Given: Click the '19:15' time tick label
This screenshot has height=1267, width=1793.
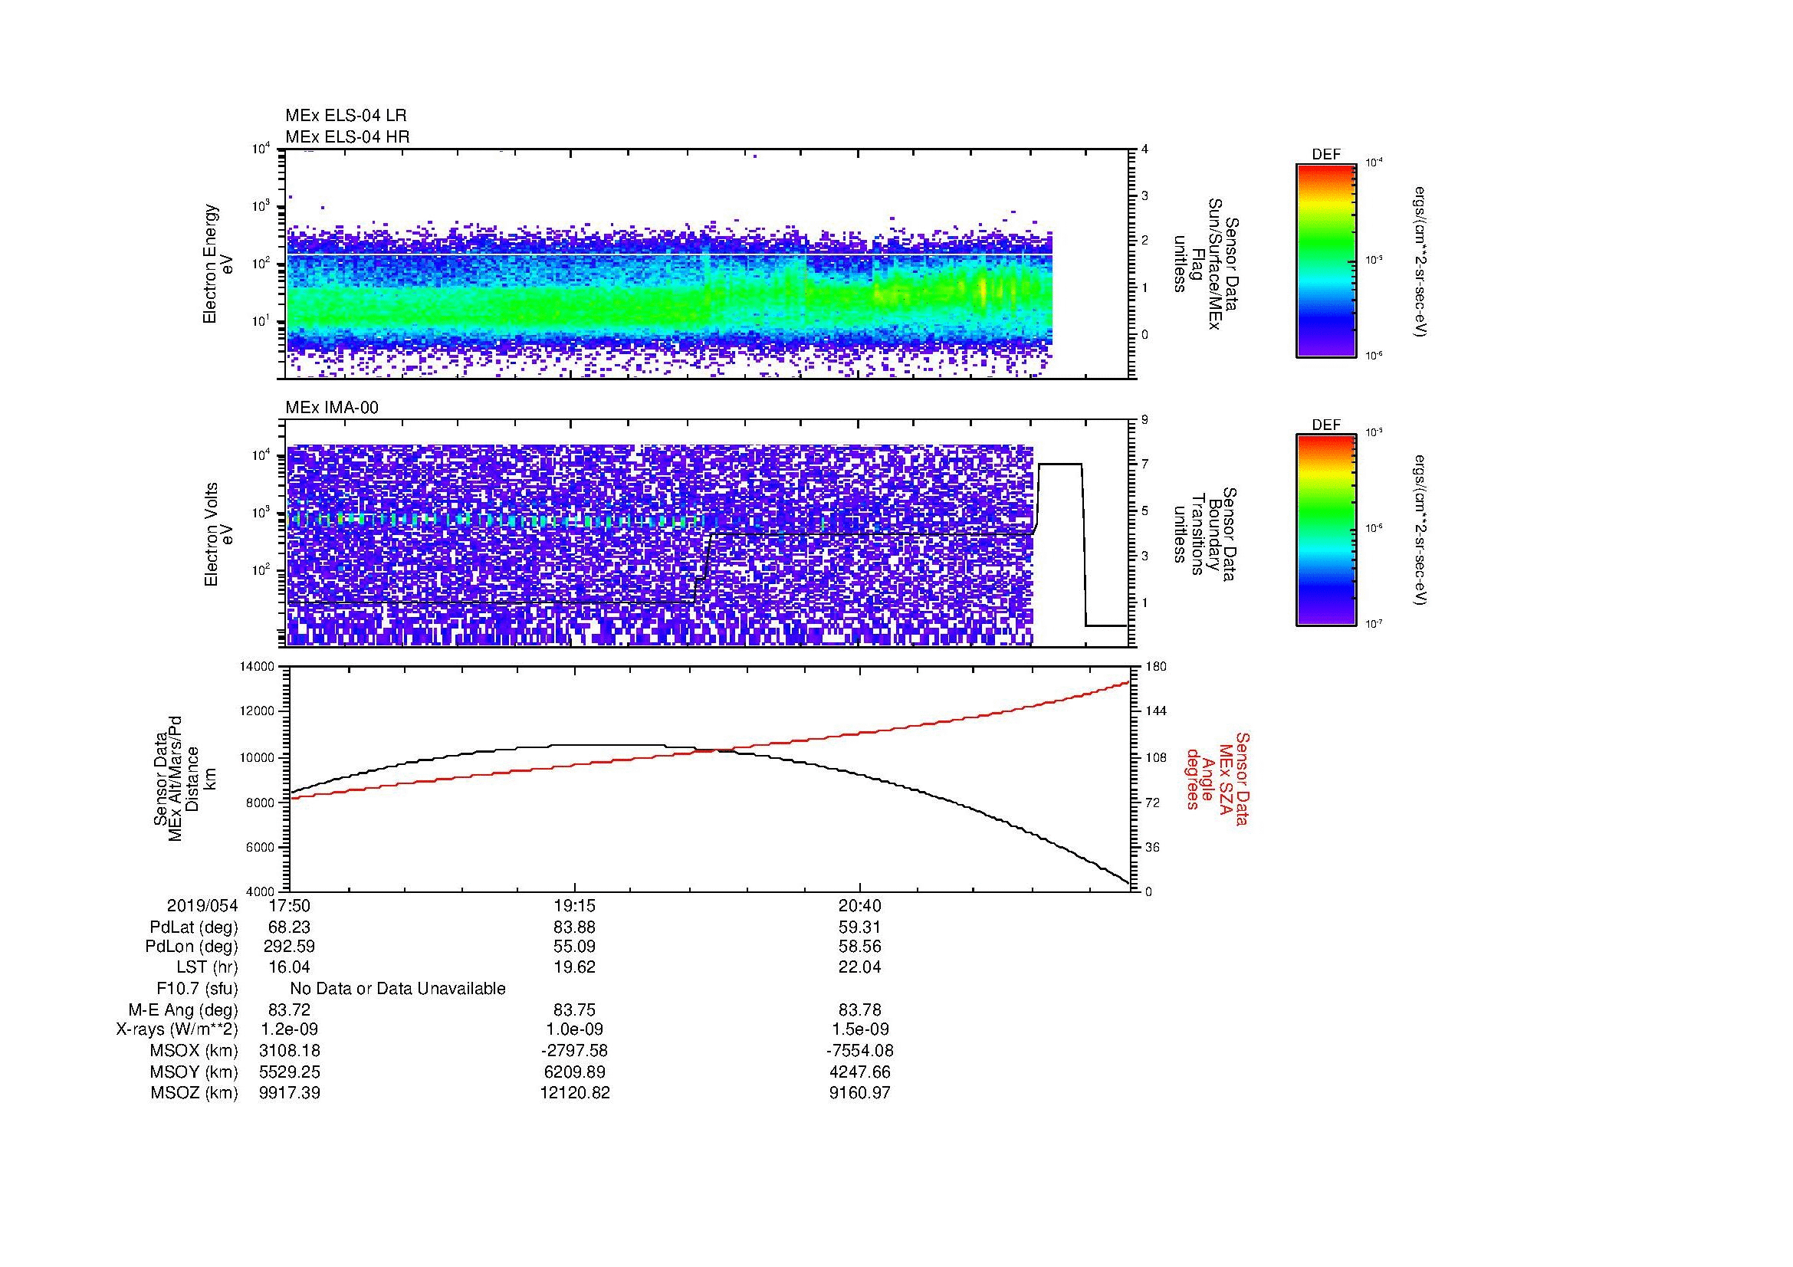Looking at the screenshot, I should (575, 906).
